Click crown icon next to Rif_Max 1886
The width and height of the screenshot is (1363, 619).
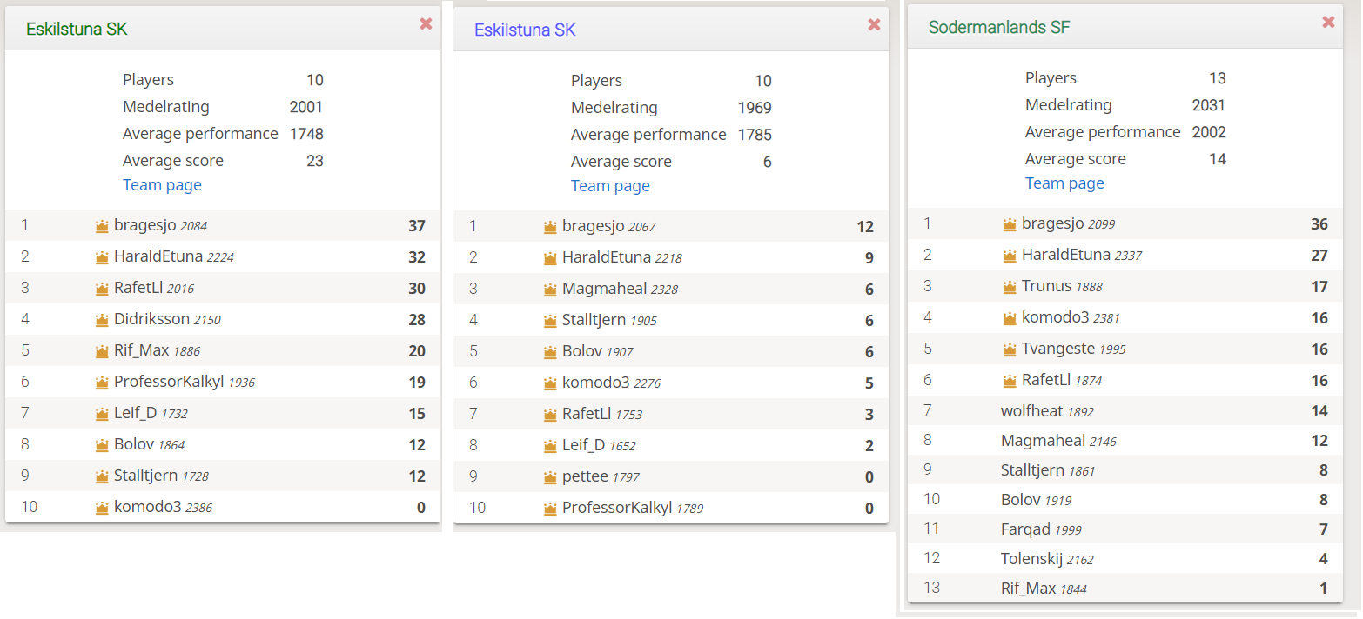pos(102,351)
